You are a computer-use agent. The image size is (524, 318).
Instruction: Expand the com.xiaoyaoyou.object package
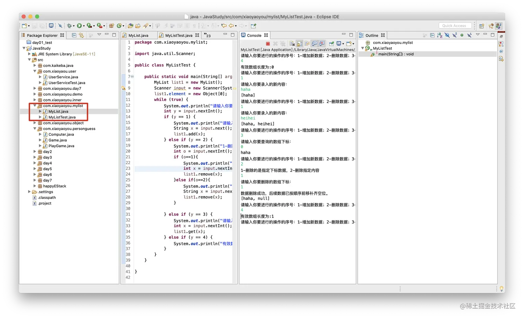(x=35, y=123)
